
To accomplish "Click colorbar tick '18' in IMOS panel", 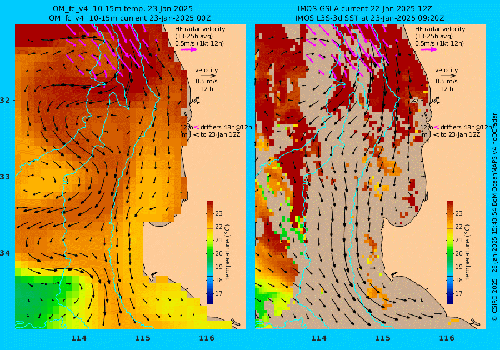I will [x=459, y=280].
